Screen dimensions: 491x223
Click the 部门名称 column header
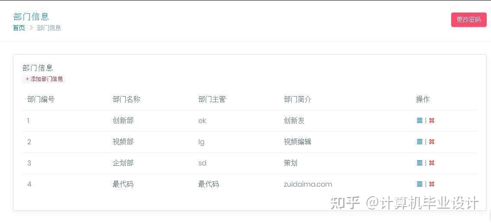pyautogui.click(x=126, y=99)
